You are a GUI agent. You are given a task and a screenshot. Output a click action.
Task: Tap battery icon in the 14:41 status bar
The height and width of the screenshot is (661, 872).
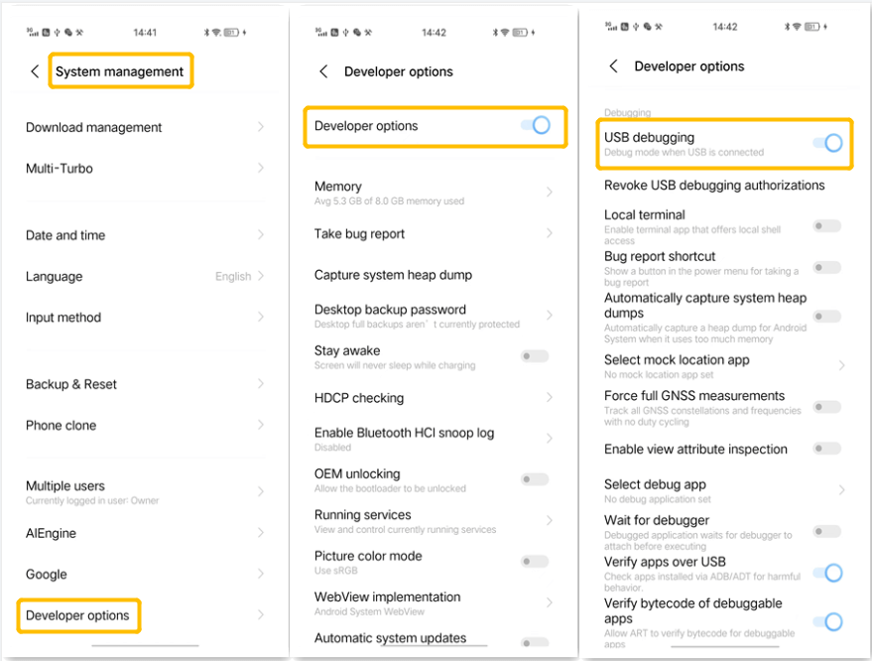(230, 33)
